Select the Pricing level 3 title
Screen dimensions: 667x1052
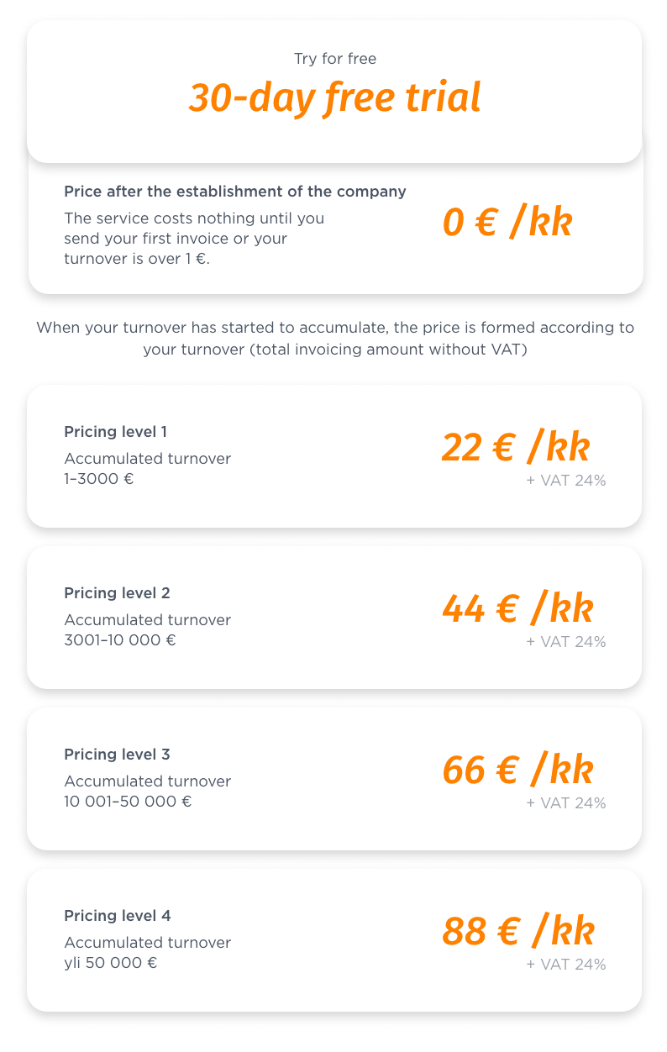pyautogui.click(x=117, y=755)
